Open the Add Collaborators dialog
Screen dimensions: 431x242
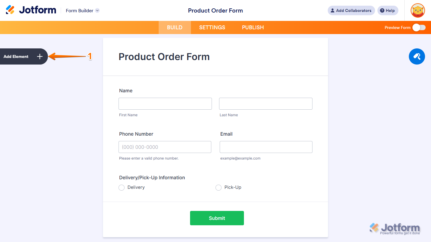click(x=351, y=10)
